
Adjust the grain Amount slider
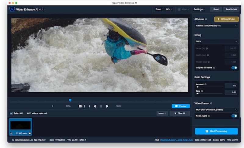pos(197,87)
